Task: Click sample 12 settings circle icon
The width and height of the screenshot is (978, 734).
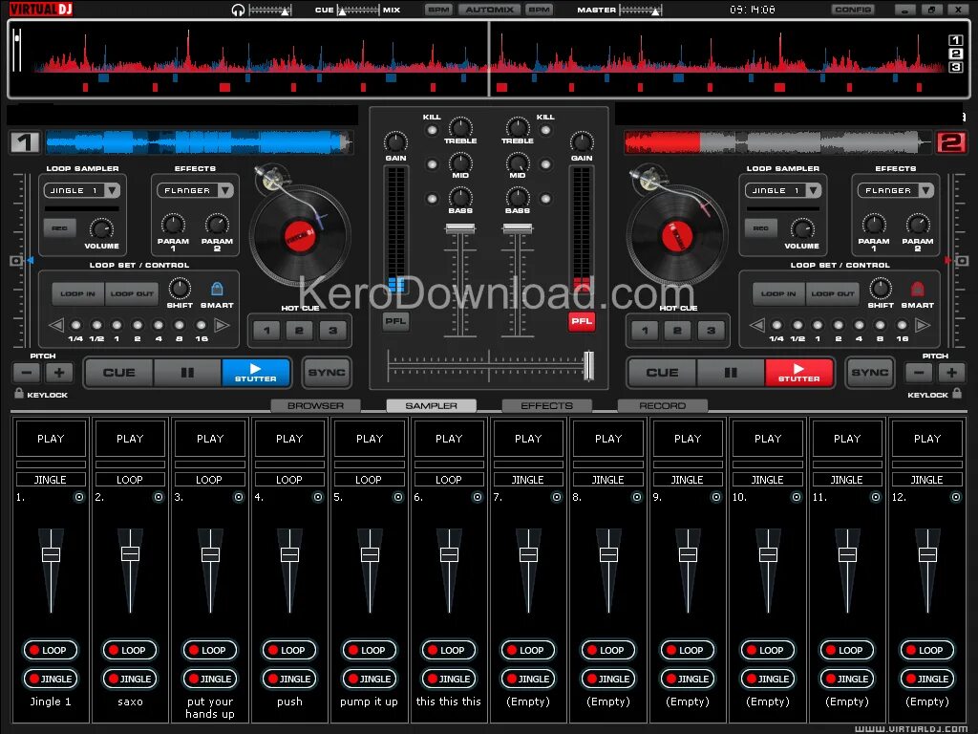Action: click(955, 497)
